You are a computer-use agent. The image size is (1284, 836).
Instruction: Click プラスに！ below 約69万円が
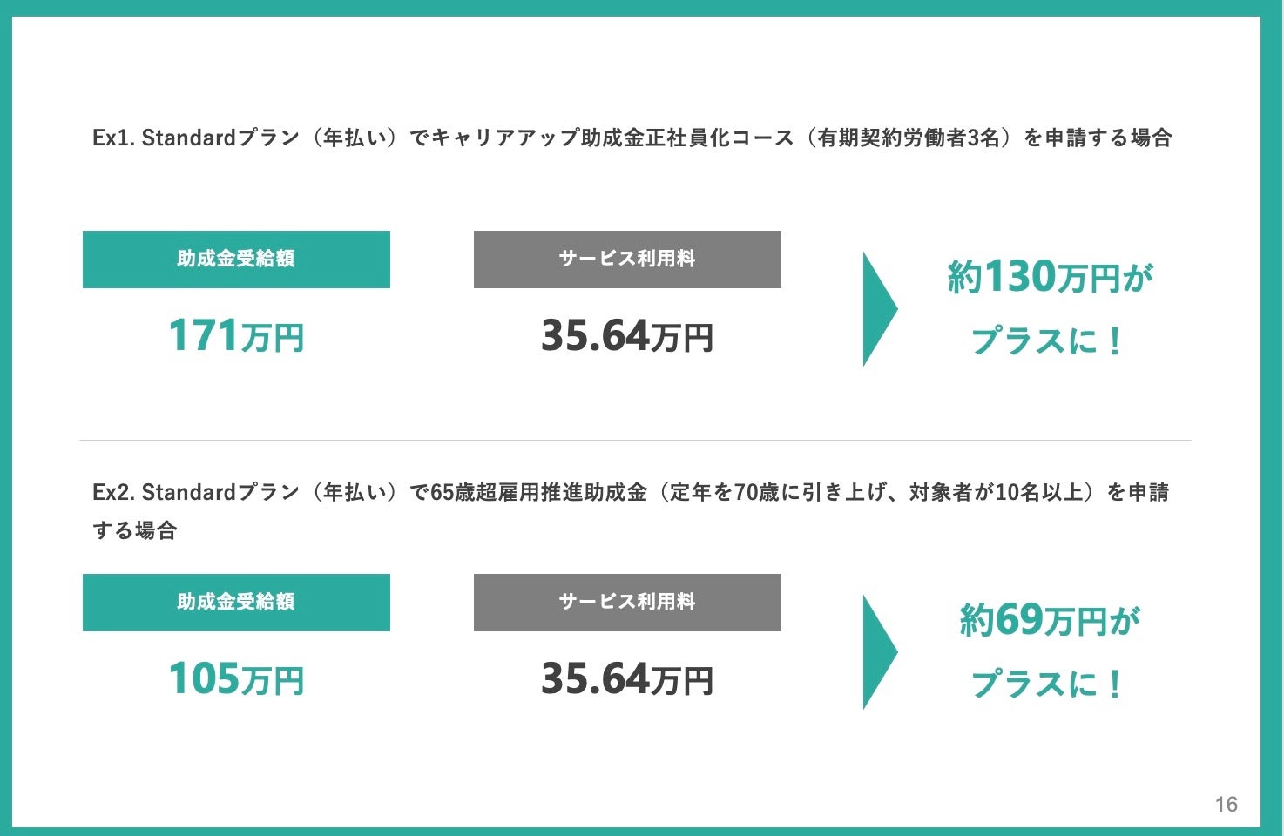(x=1048, y=684)
